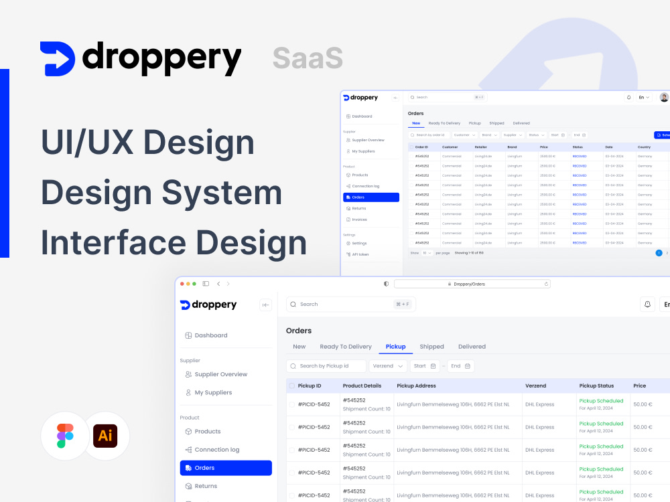This screenshot has height=502, width=670.
Task: Click the Pickup Address column header
Action: coord(416,386)
